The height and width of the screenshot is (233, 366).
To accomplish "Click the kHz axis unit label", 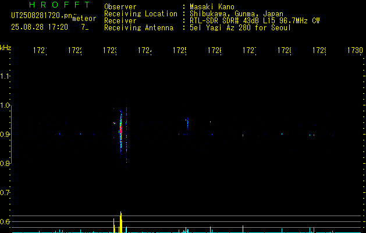I will [x=5, y=48].
